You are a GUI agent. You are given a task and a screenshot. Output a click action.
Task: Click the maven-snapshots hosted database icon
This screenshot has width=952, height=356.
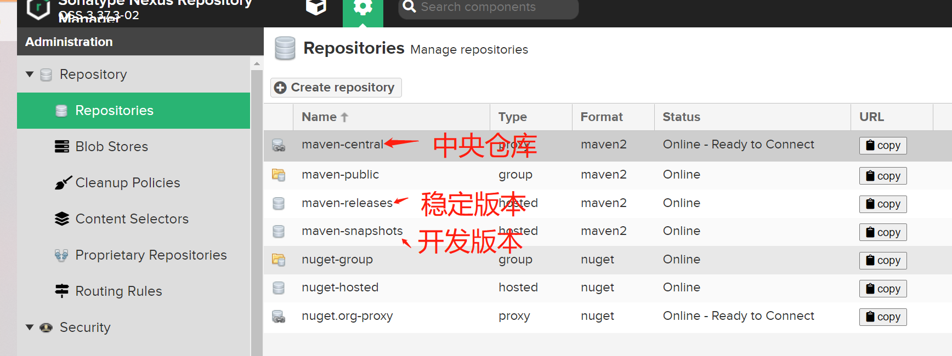(279, 231)
